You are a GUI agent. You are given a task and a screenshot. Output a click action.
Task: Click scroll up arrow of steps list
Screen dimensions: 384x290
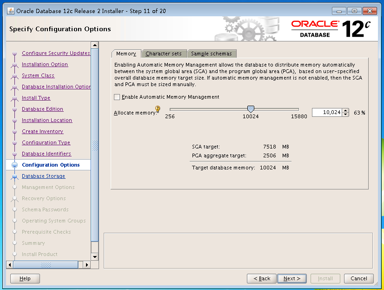point(94,45)
